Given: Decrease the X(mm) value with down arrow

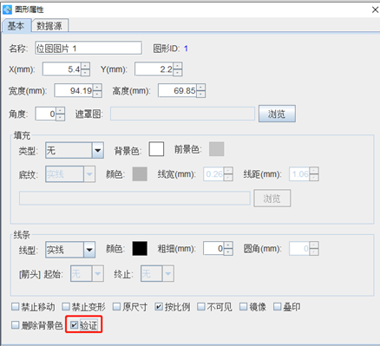Looking at the screenshot, I should pos(85,73).
